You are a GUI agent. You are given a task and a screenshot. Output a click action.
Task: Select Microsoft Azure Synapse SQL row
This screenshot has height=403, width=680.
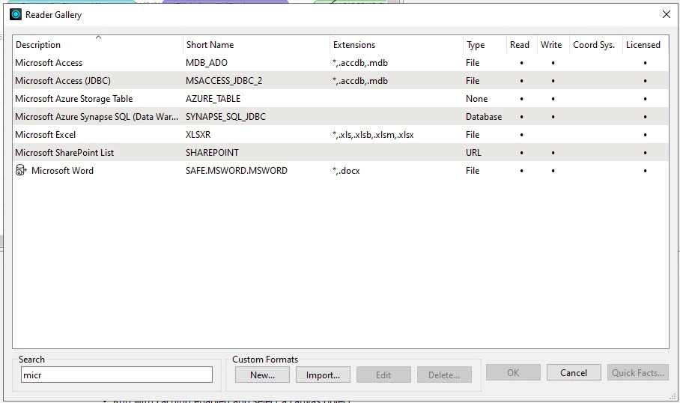click(x=341, y=117)
